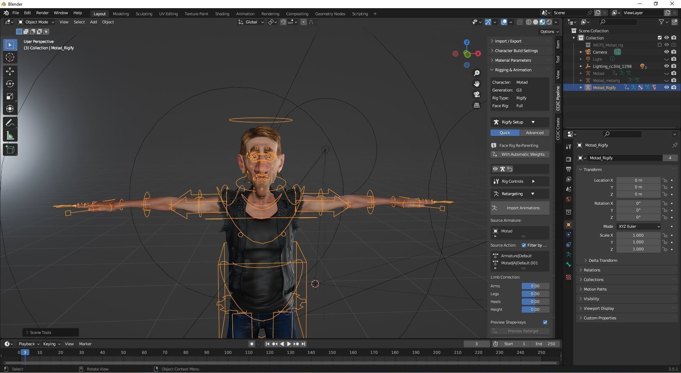This screenshot has width=681, height=373.
Task: Hide Lighting_cc3iid_1298 in viewport
Action: (x=666, y=66)
